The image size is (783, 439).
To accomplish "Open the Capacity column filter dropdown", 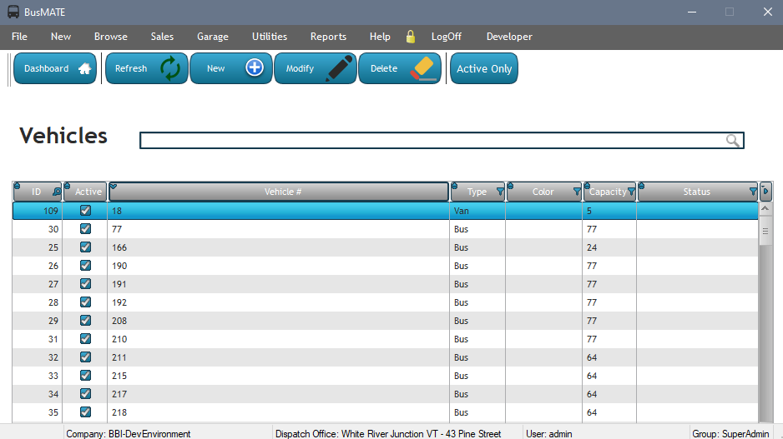I will pyautogui.click(x=631, y=192).
